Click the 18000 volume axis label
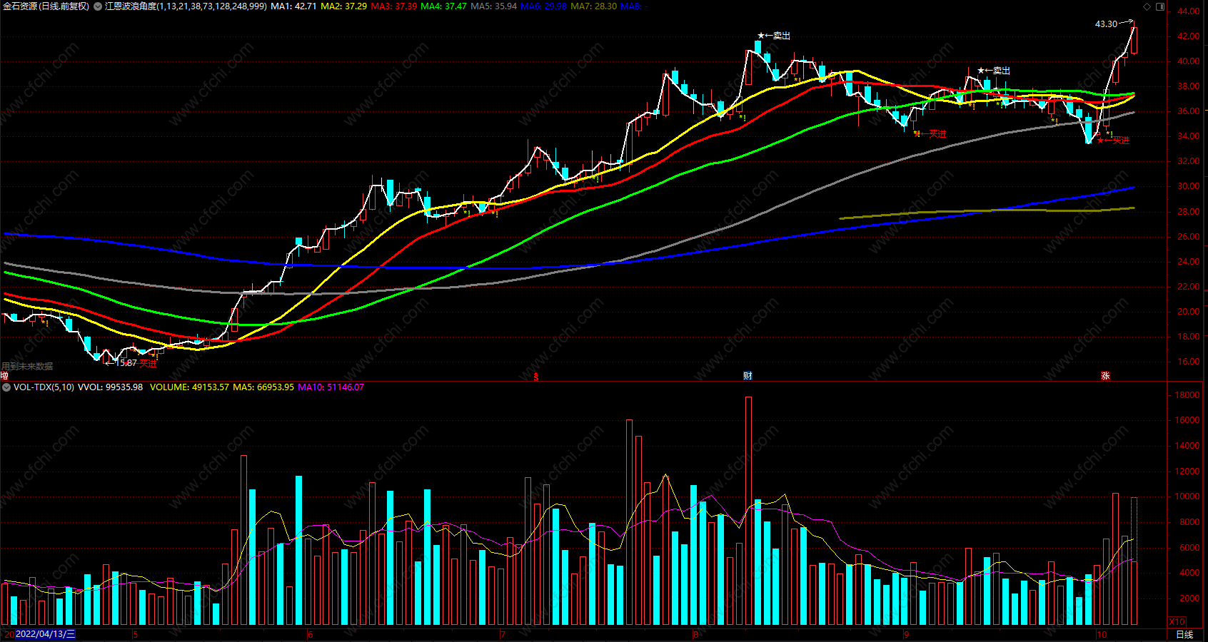Screen dimensions: 1208x642 click(1187, 395)
